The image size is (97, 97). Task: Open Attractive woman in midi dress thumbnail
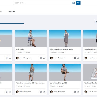click(31, 72)
